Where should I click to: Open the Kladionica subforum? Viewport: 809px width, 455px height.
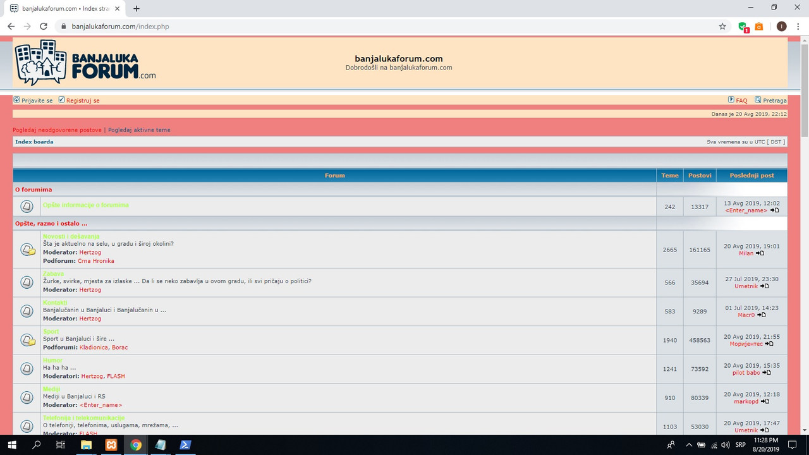click(94, 347)
